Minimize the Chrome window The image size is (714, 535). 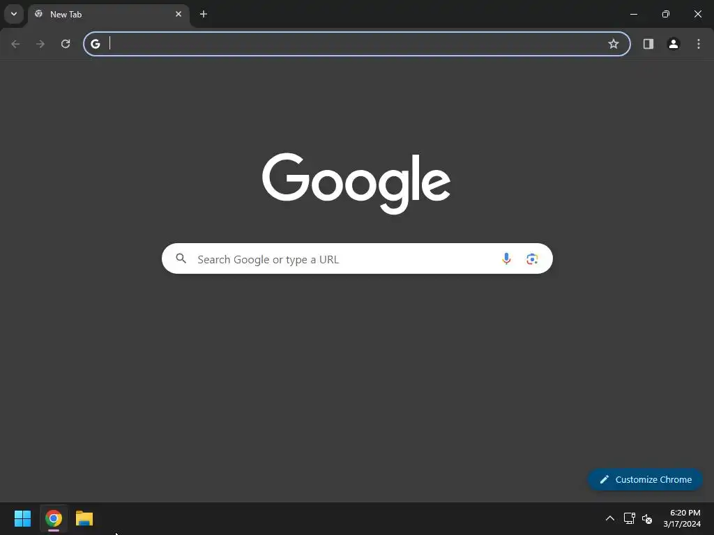[x=633, y=14]
